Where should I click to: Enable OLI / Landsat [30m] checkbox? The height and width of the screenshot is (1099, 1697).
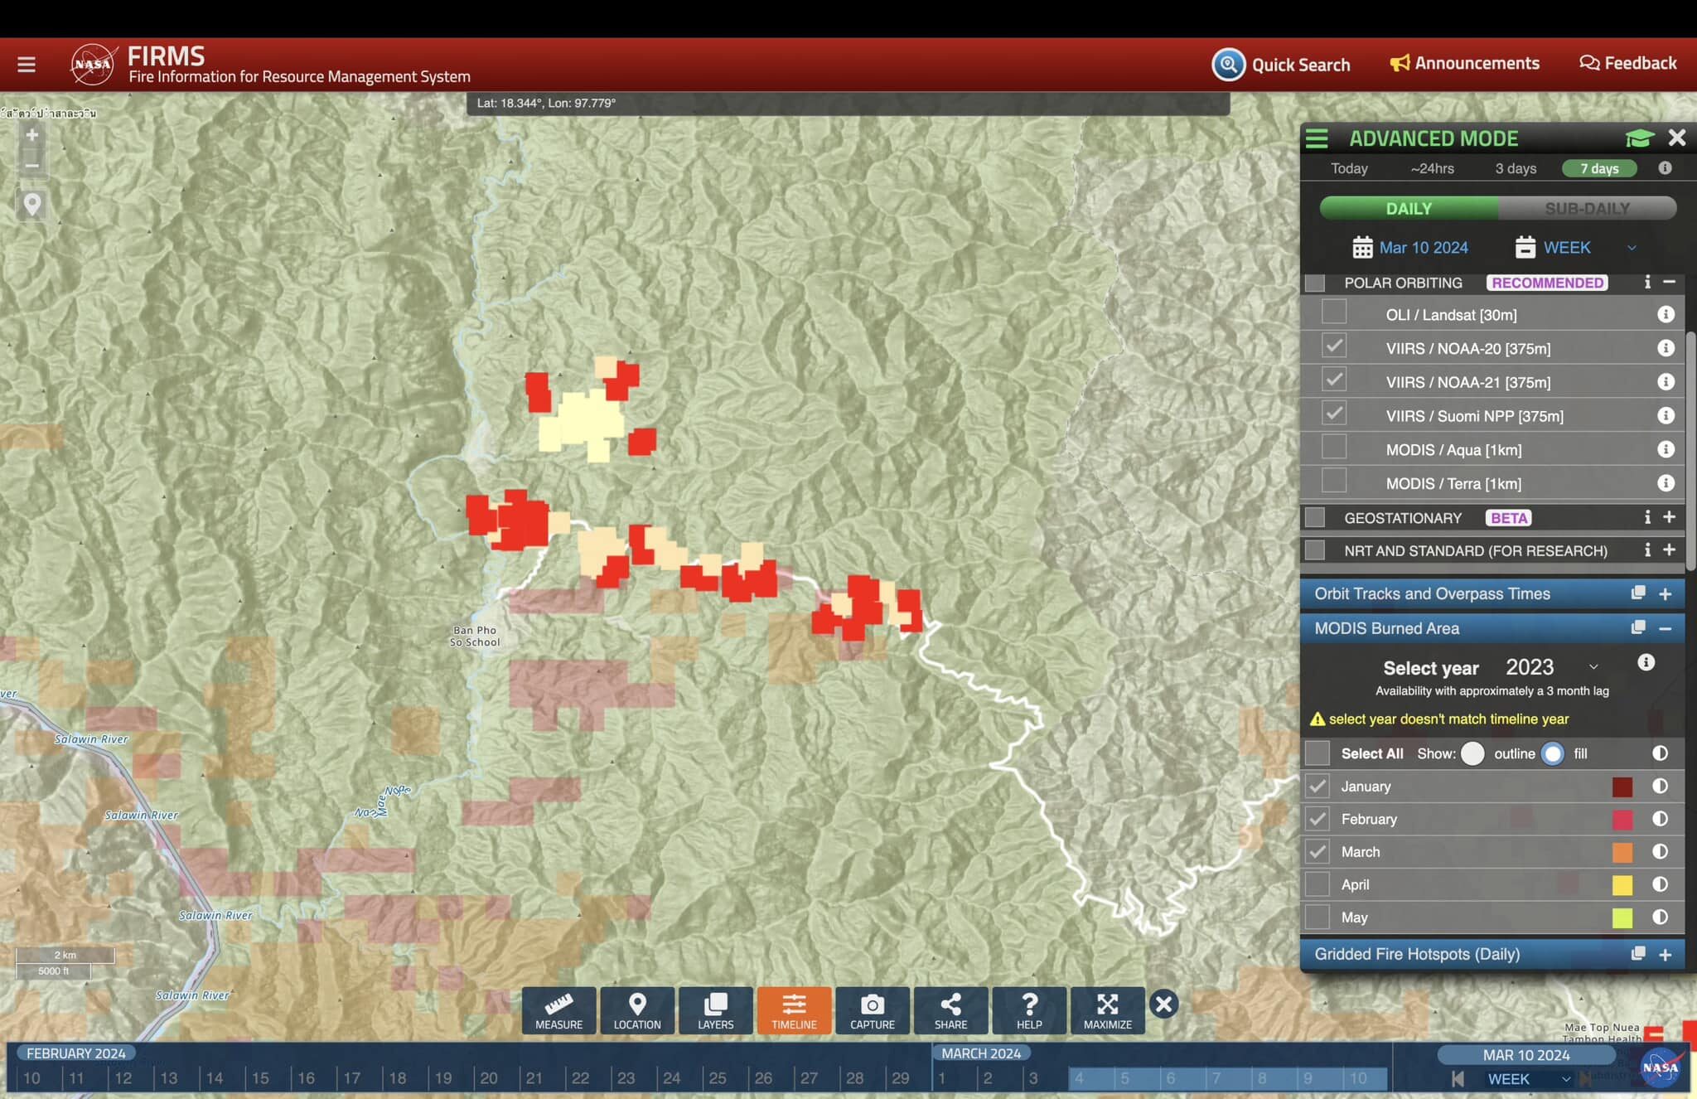pyautogui.click(x=1333, y=312)
